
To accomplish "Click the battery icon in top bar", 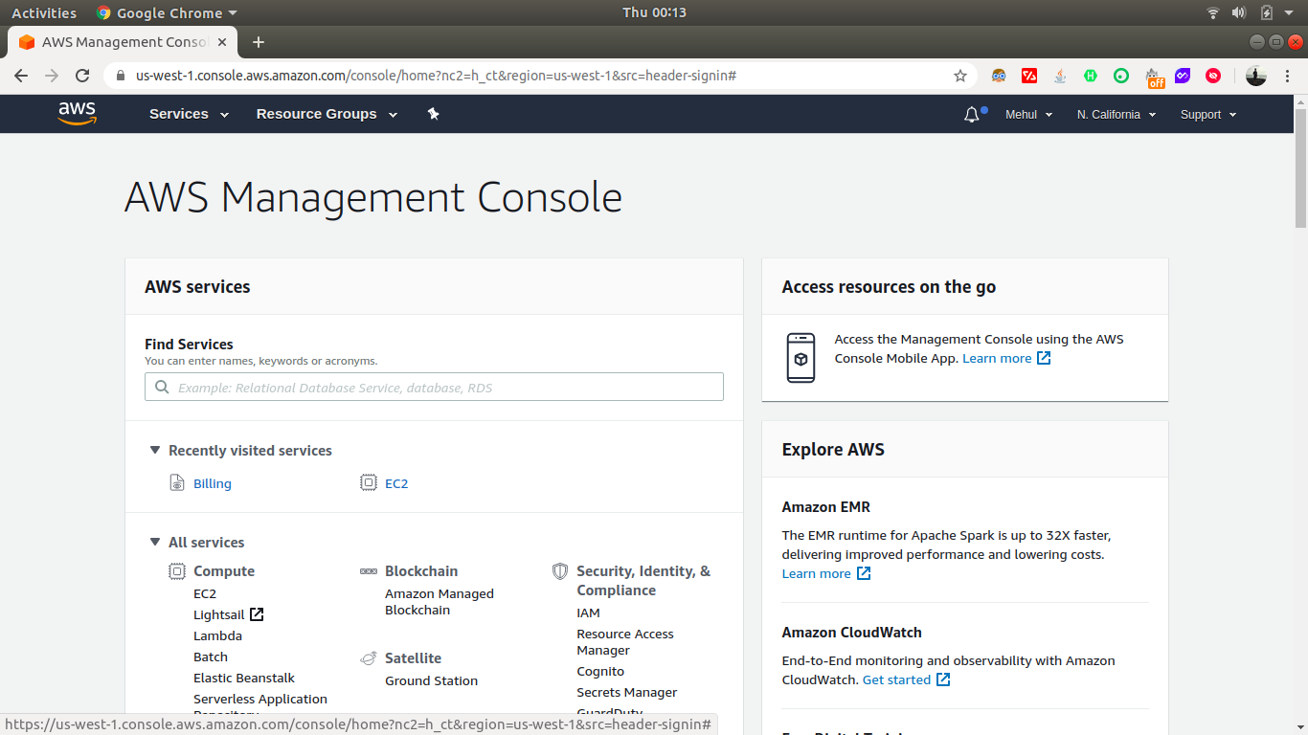I will coord(1266,12).
